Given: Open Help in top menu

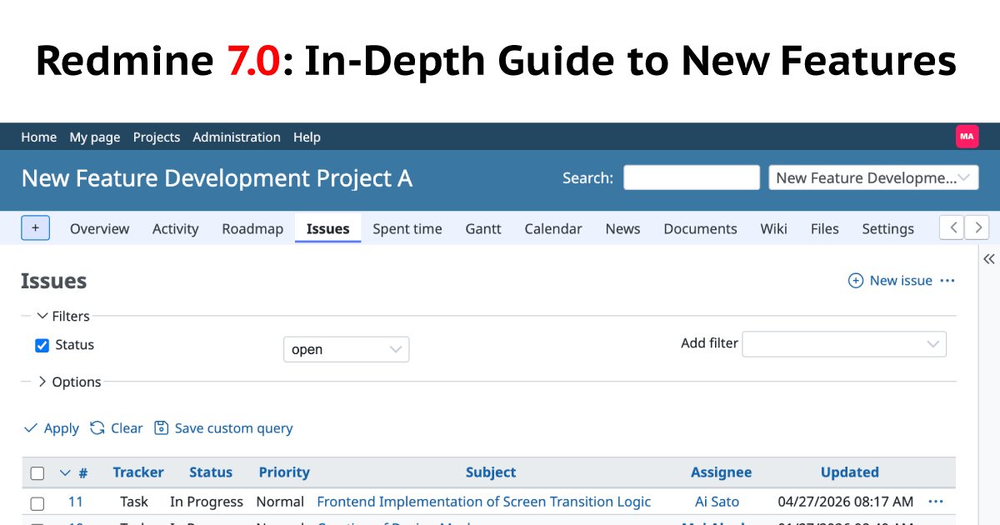Looking at the screenshot, I should pos(307,137).
